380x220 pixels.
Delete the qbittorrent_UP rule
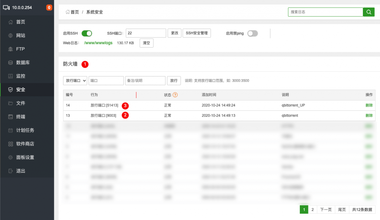369,106
